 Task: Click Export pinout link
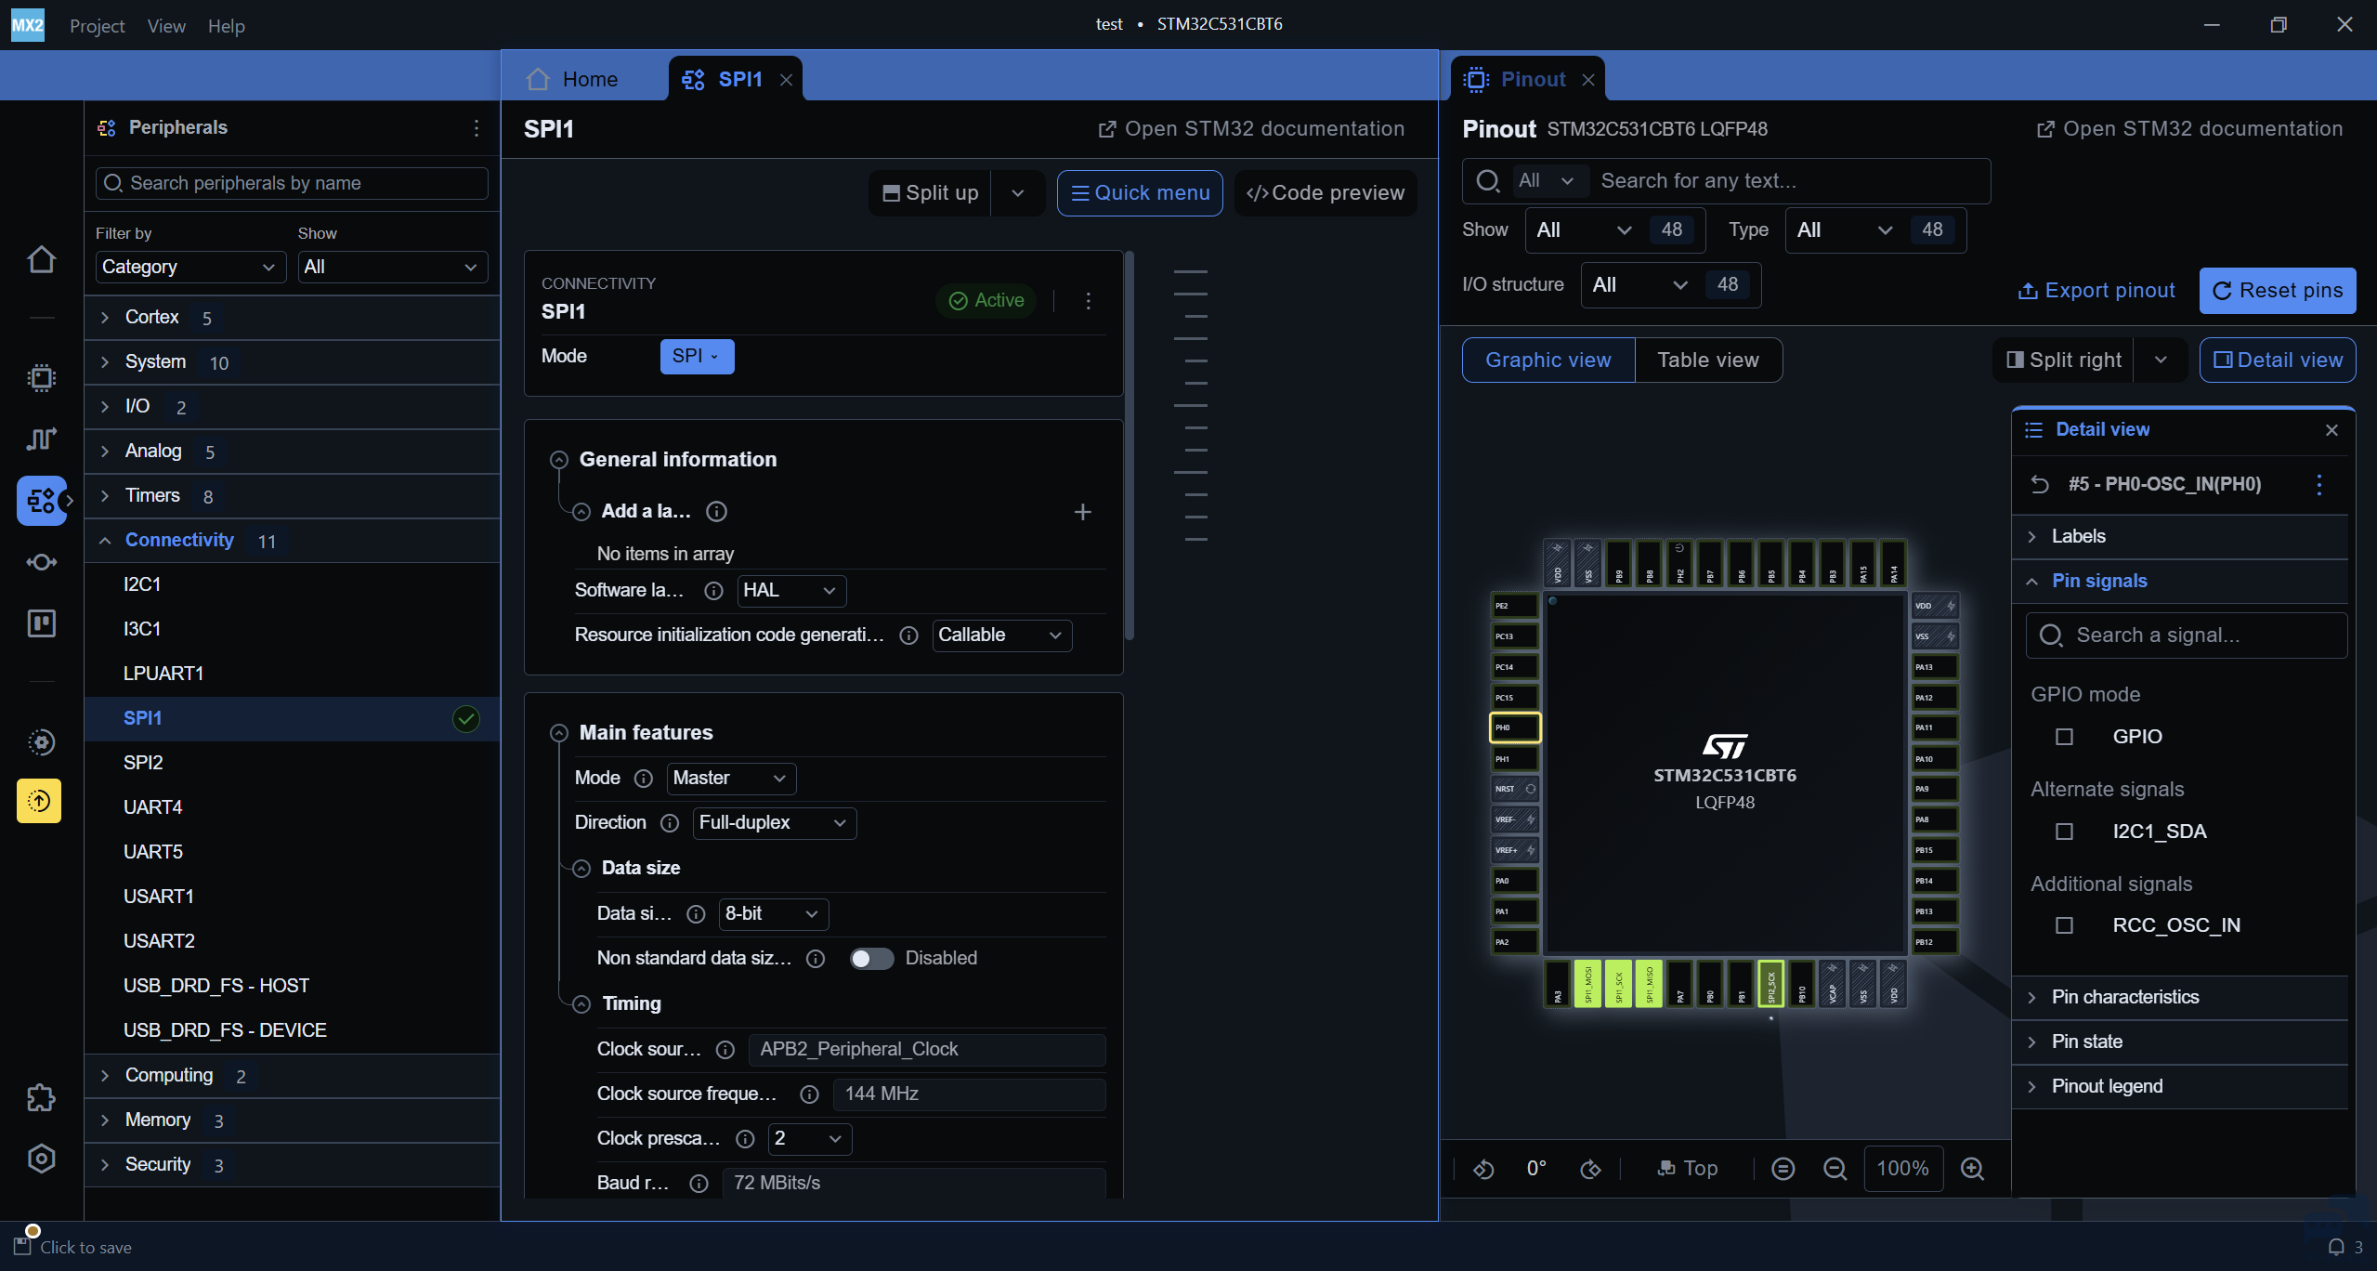tap(2096, 291)
